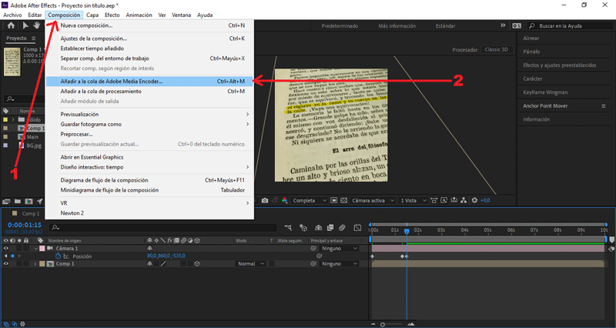The height and width of the screenshot is (328, 616).
Task: Open the Keyframe Wingman panel
Action: point(545,92)
